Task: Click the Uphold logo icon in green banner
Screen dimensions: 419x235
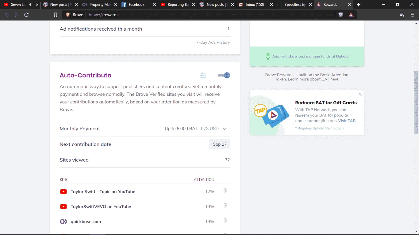Action: [268, 56]
